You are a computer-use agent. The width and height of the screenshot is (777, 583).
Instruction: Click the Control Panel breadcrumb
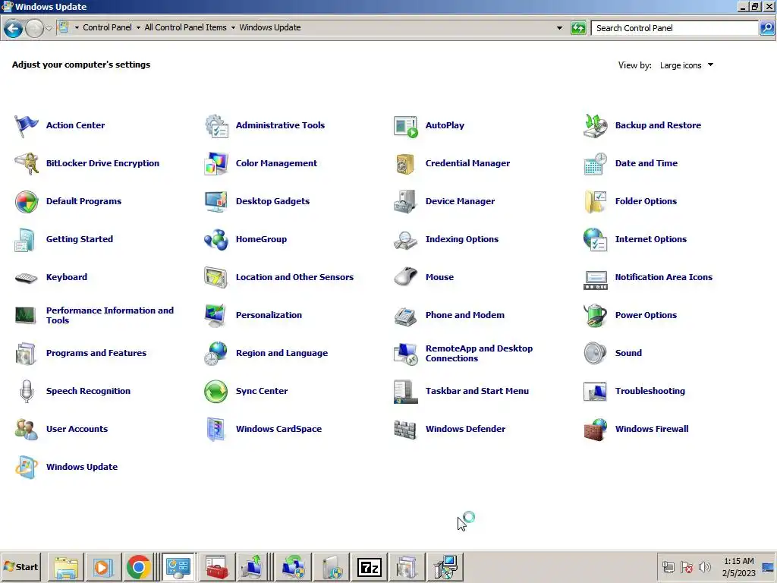(107, 28)
